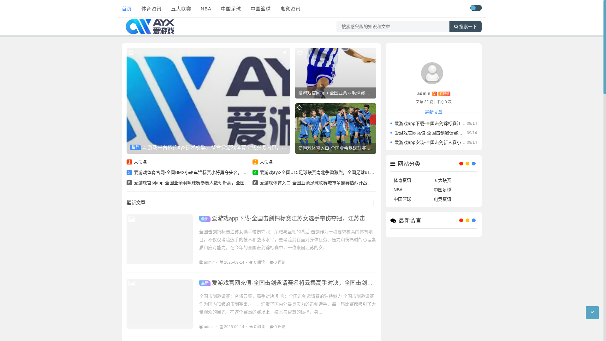The width and height of the screenshot is (606, 341).
Task: Open ranked link 全国业余羽毛球赛参赛人数创新高
Action: (191, 183)
